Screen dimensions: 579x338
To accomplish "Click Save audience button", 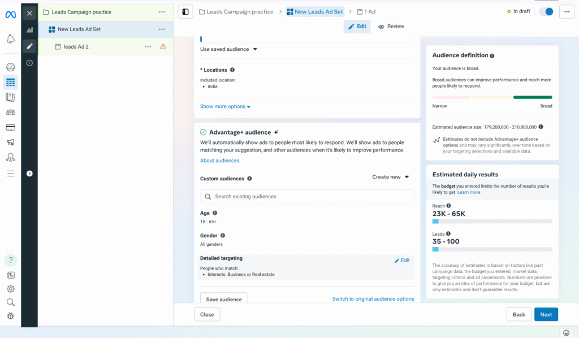I will pyautogui.click(x=224, y=298).
